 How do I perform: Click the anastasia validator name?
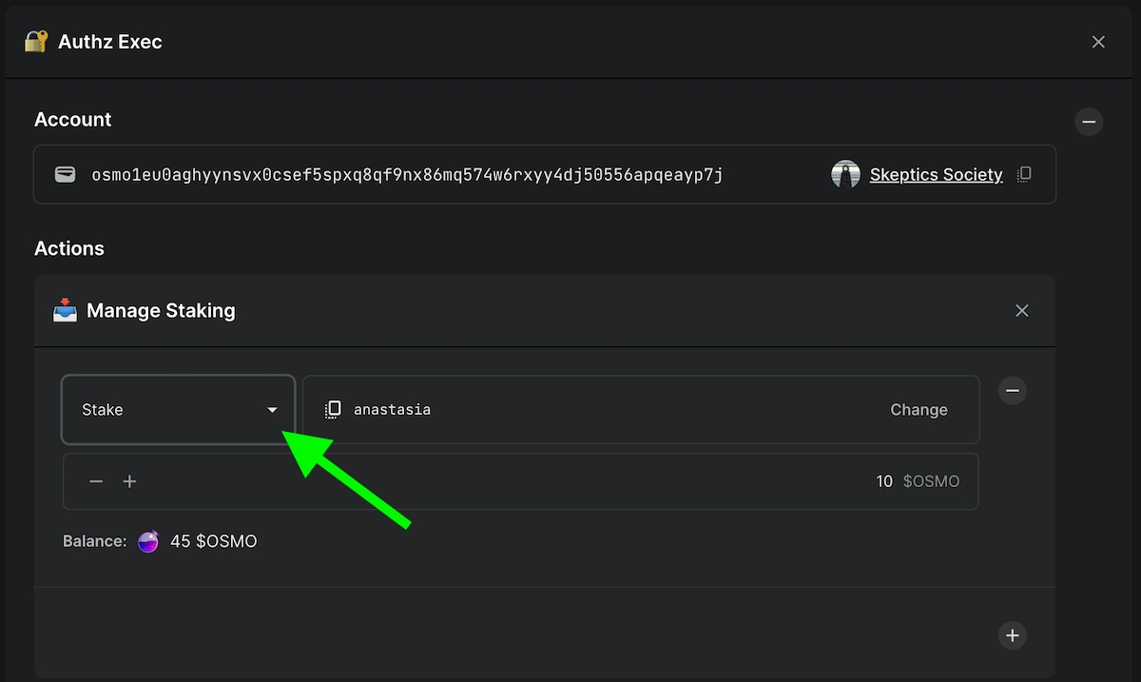point(392,410)
